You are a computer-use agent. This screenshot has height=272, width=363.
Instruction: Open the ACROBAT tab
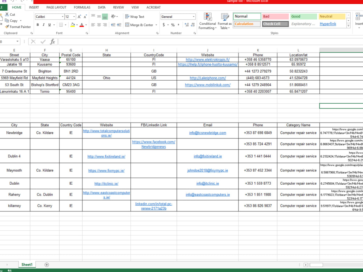tap(153, 7)
